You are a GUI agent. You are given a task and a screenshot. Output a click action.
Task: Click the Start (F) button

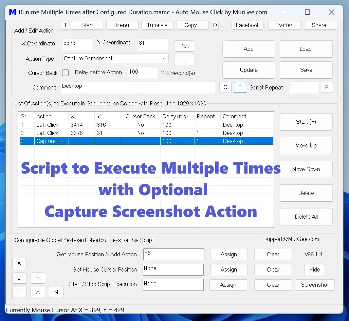(306, 122)
